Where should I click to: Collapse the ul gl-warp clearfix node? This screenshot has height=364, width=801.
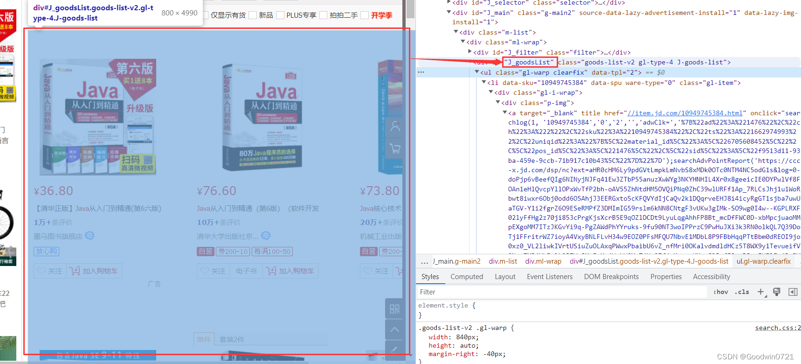pyautogui.click(x=477, y=72)
